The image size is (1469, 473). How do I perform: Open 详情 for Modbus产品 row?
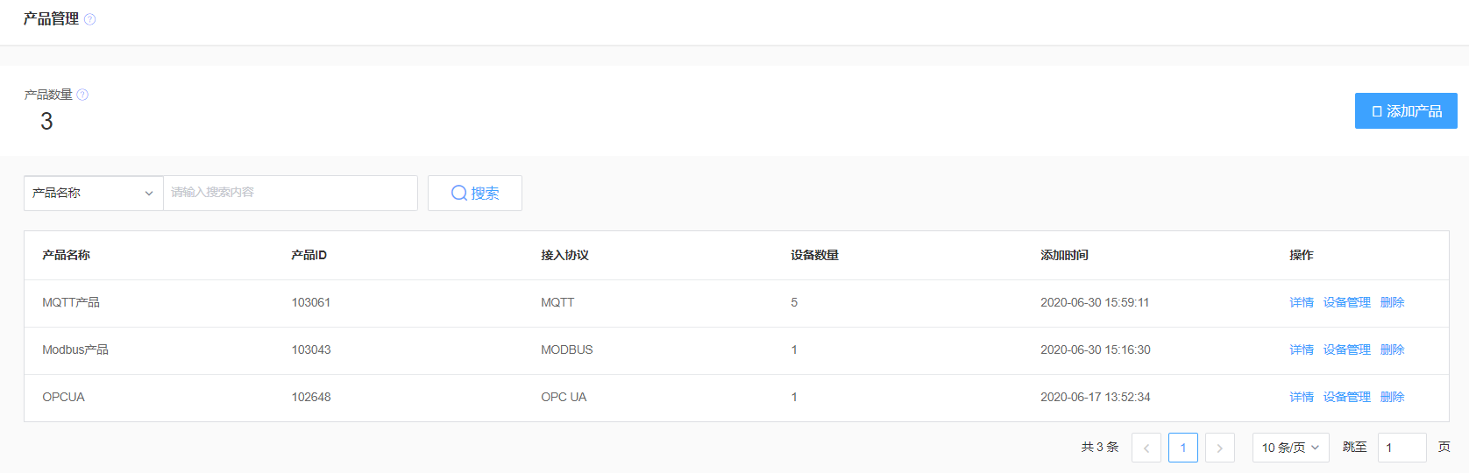1302,349
